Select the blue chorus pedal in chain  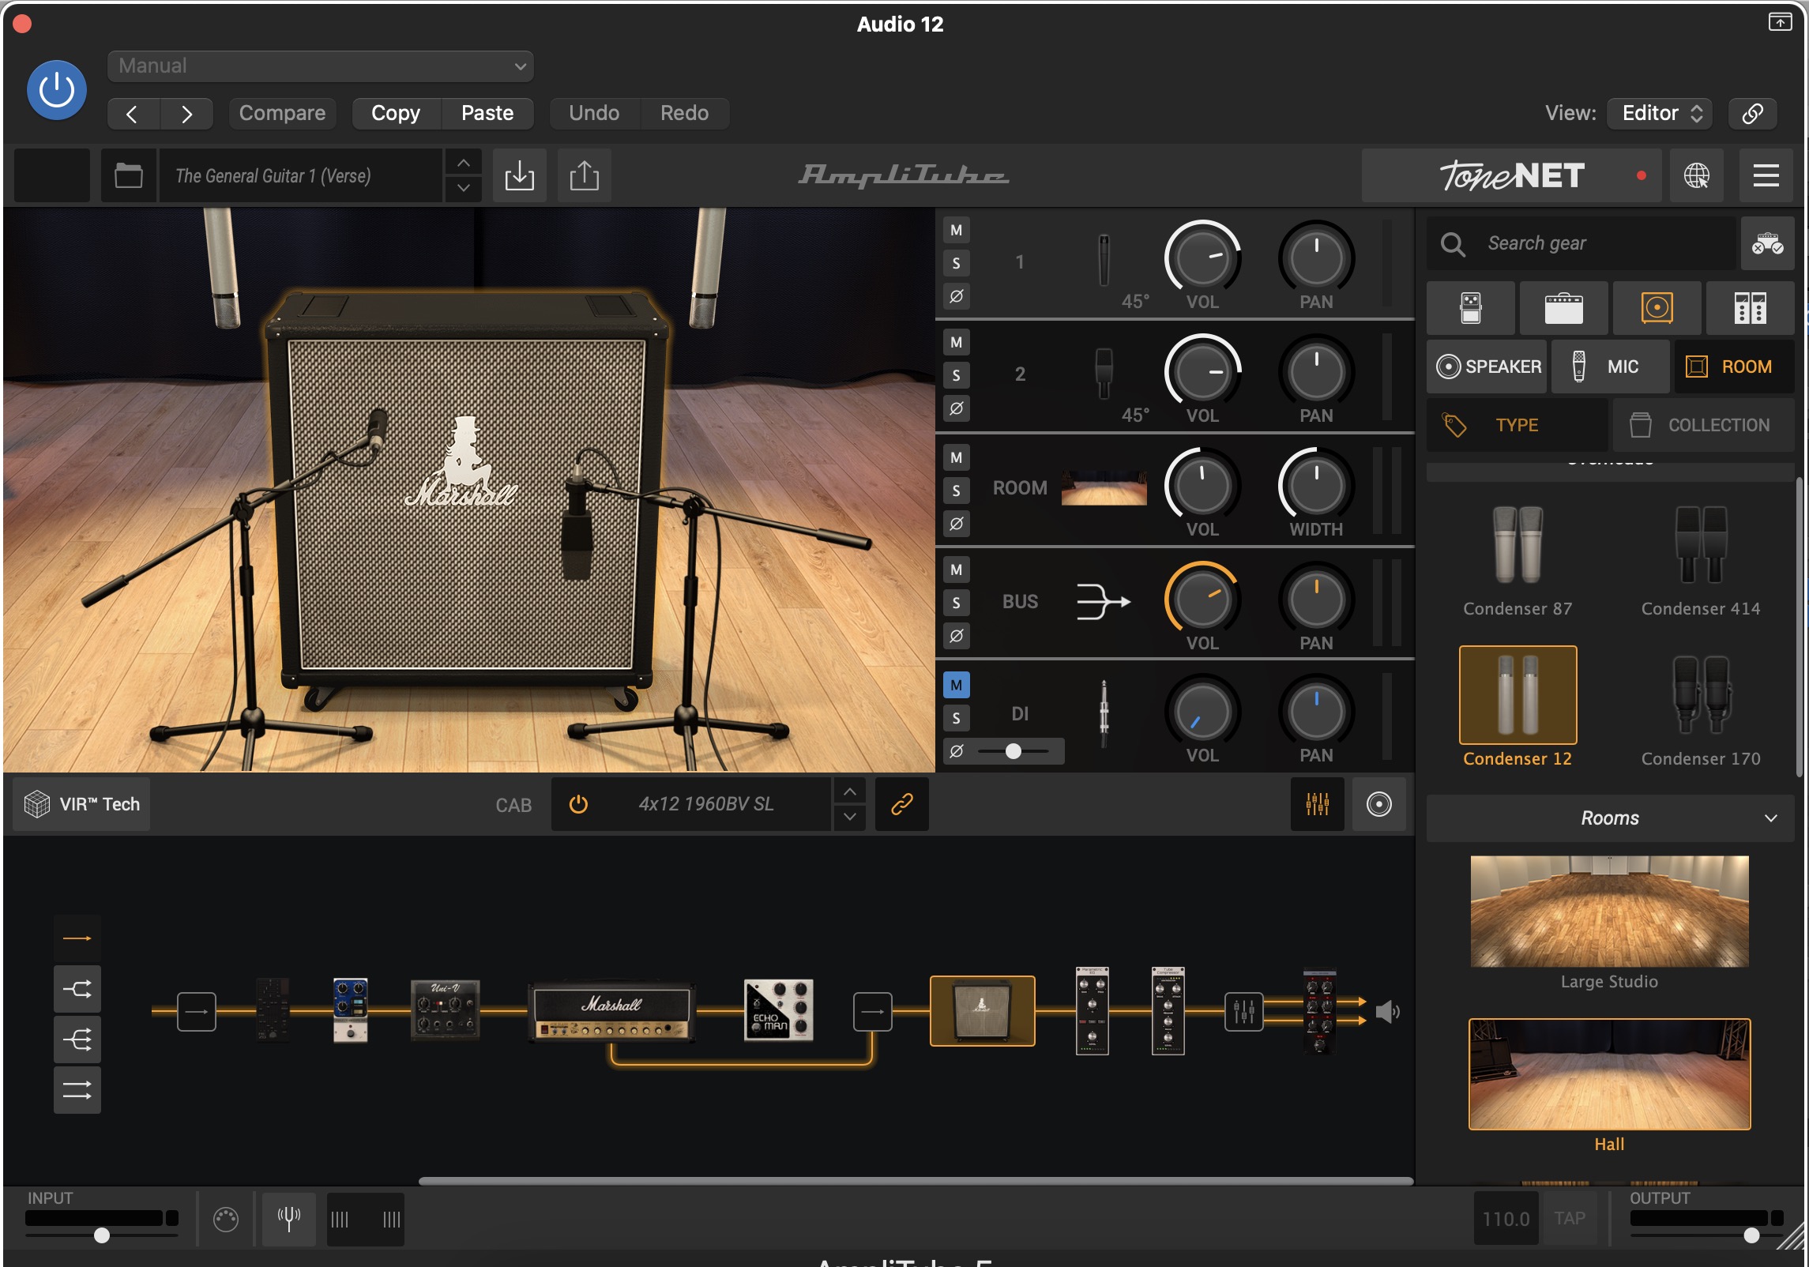(x=350, y=1010)
